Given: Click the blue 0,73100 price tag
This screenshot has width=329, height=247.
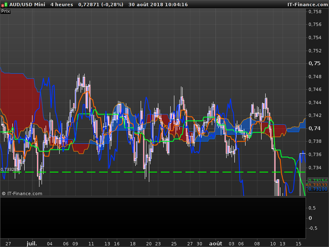Looking at the screenshot, I should point(318,189).
